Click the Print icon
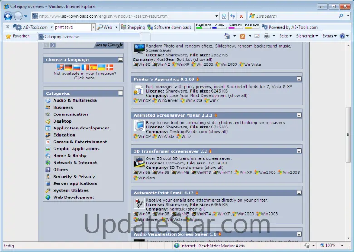This screenshot has height=252, width=354. coord(266,36)
